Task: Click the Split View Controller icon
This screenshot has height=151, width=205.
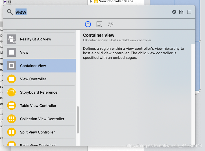Action: pos(12,132)
